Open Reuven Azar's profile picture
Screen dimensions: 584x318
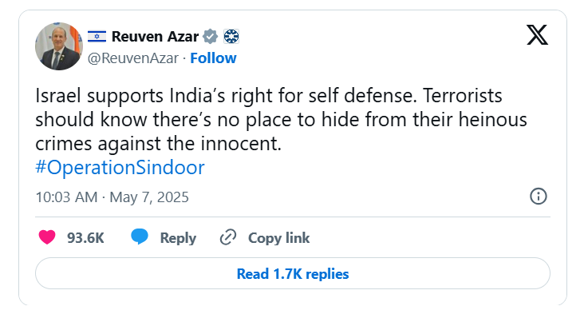(x=59, y=46)
